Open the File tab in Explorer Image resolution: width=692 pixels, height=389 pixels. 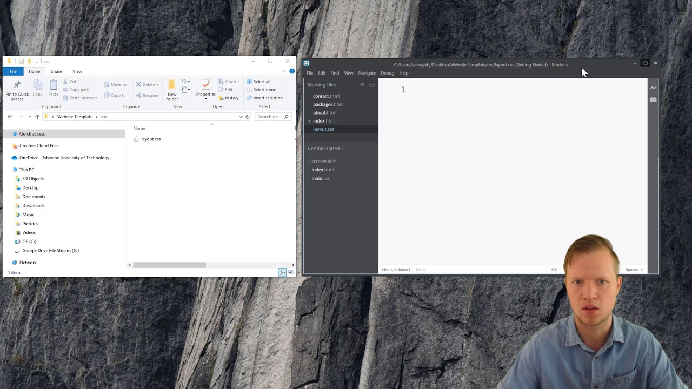click(13, 71)
